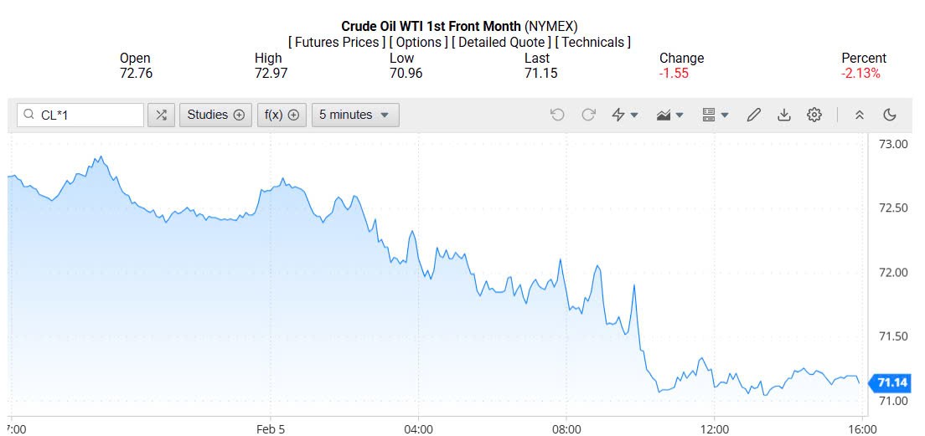Undo the last chart action

tap(557, 115)
